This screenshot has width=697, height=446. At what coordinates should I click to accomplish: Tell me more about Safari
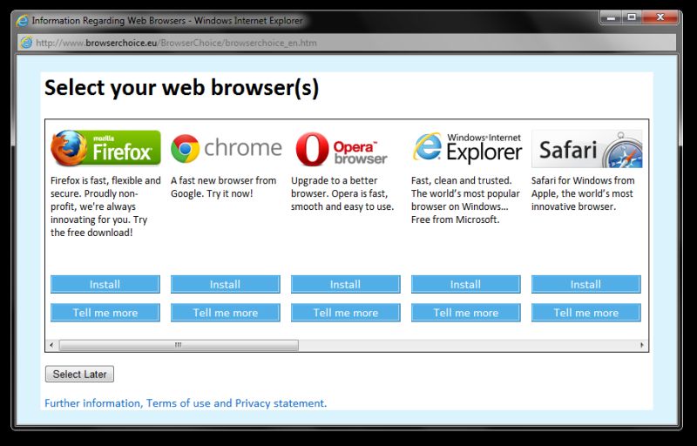585,313
